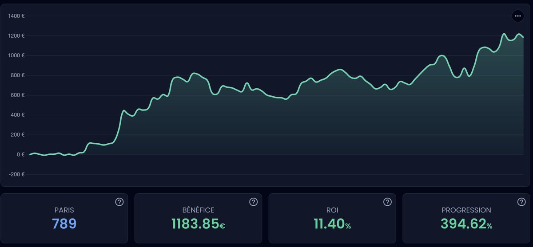Click the 1200 € axis label
The image size is (533, 247).
point(16,36)
